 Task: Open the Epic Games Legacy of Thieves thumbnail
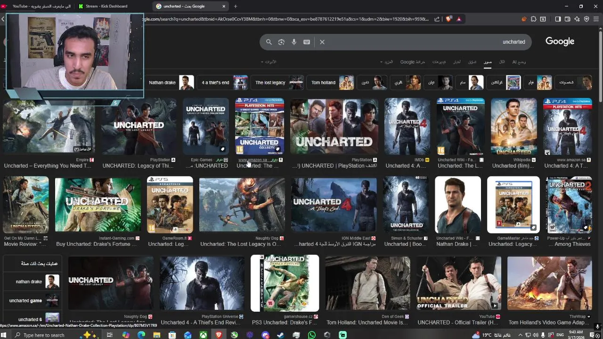[206, 127]
